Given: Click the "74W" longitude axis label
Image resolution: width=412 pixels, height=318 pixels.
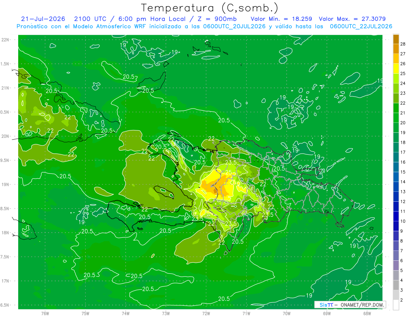Looking at the screenshot, I should pos(126,313).
